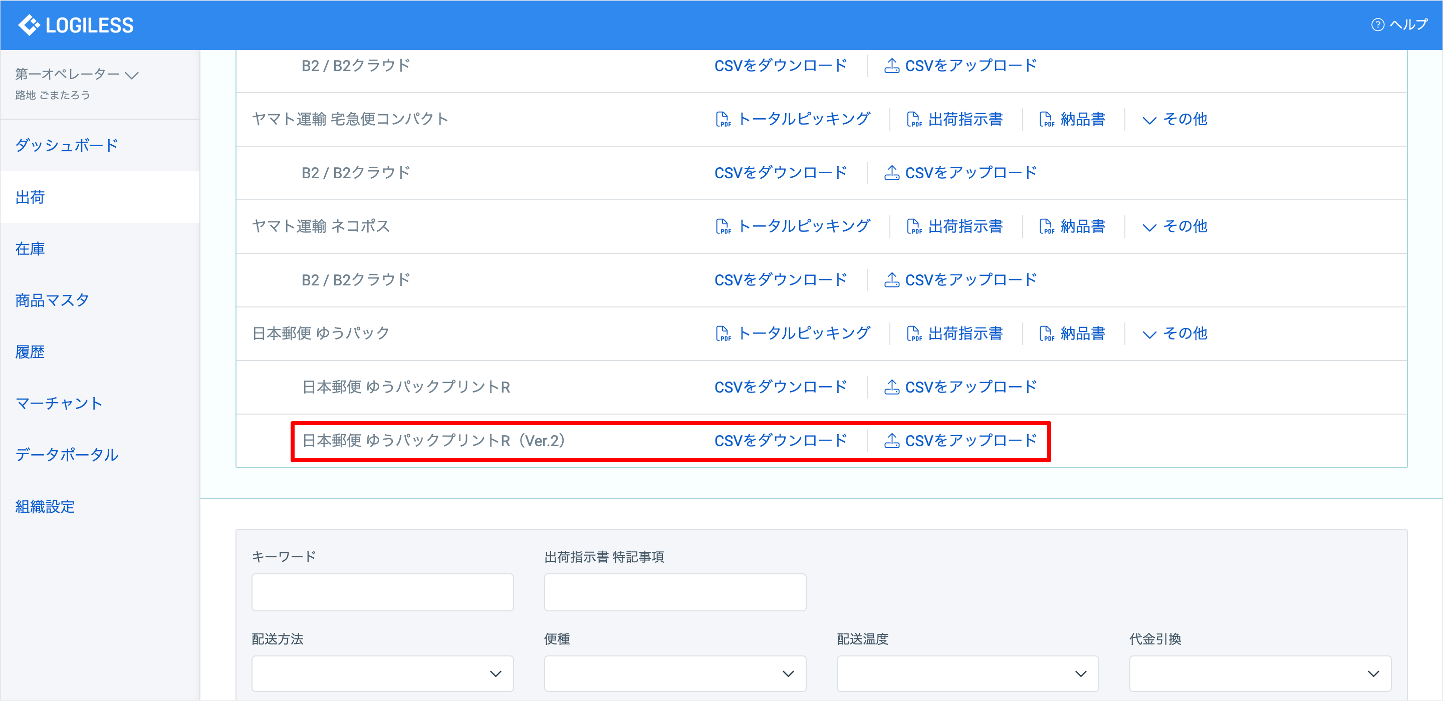Expand その他 for 日本郵便 ゆうパック
Image resolution: width=1443 pixels, height=701 pixels.
tap(1174, 333)
